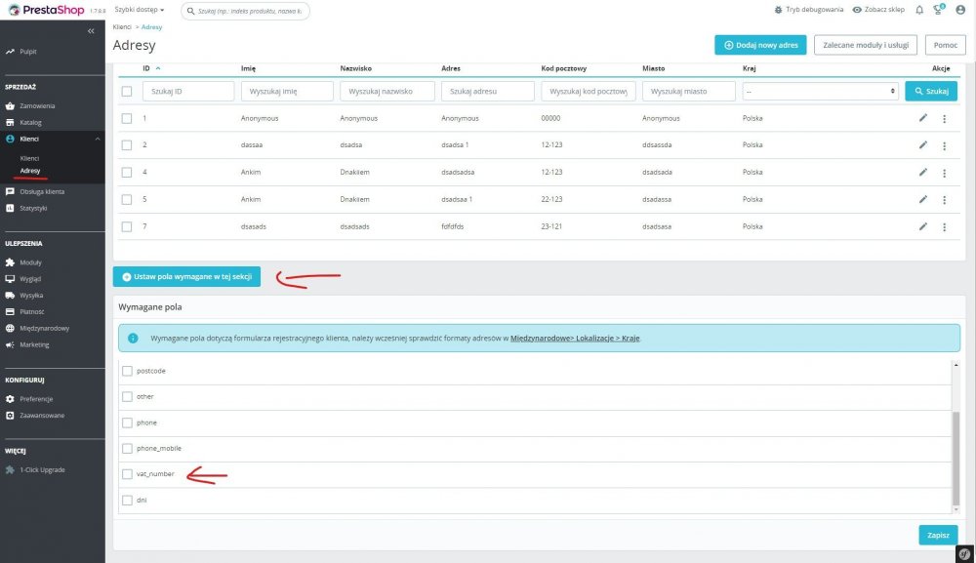Image resolution: width=976 pixels, height=563 pixels.
Task: Click the PrestaShop logo
Action: click(x=47, y=10)
